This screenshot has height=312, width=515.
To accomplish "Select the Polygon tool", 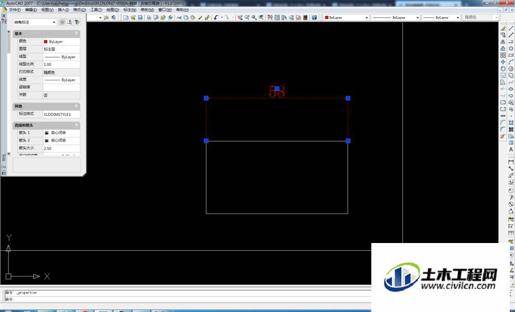I will click(511, 48).
